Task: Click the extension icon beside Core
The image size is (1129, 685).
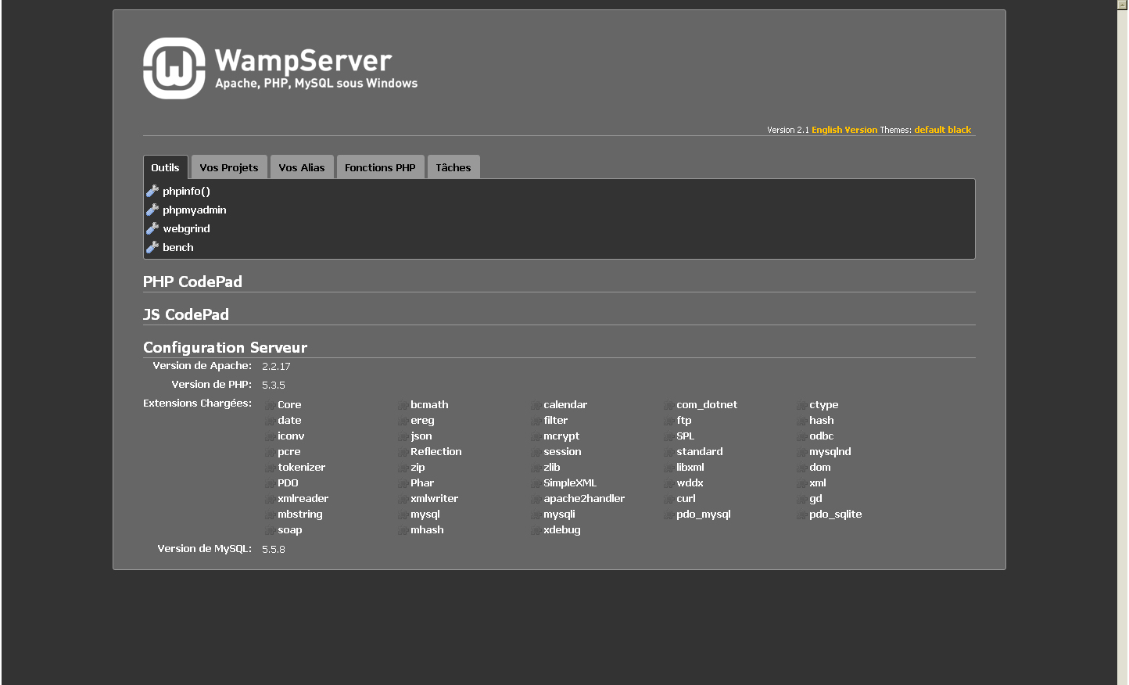Action: 270,405
